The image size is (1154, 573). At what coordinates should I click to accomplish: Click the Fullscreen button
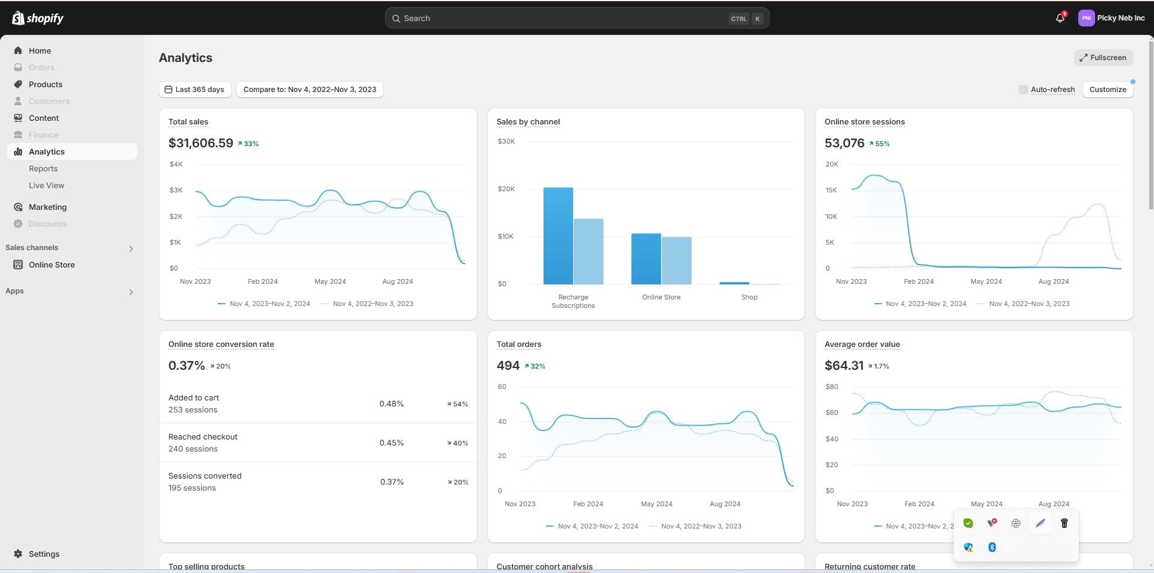coord(1103,58)
